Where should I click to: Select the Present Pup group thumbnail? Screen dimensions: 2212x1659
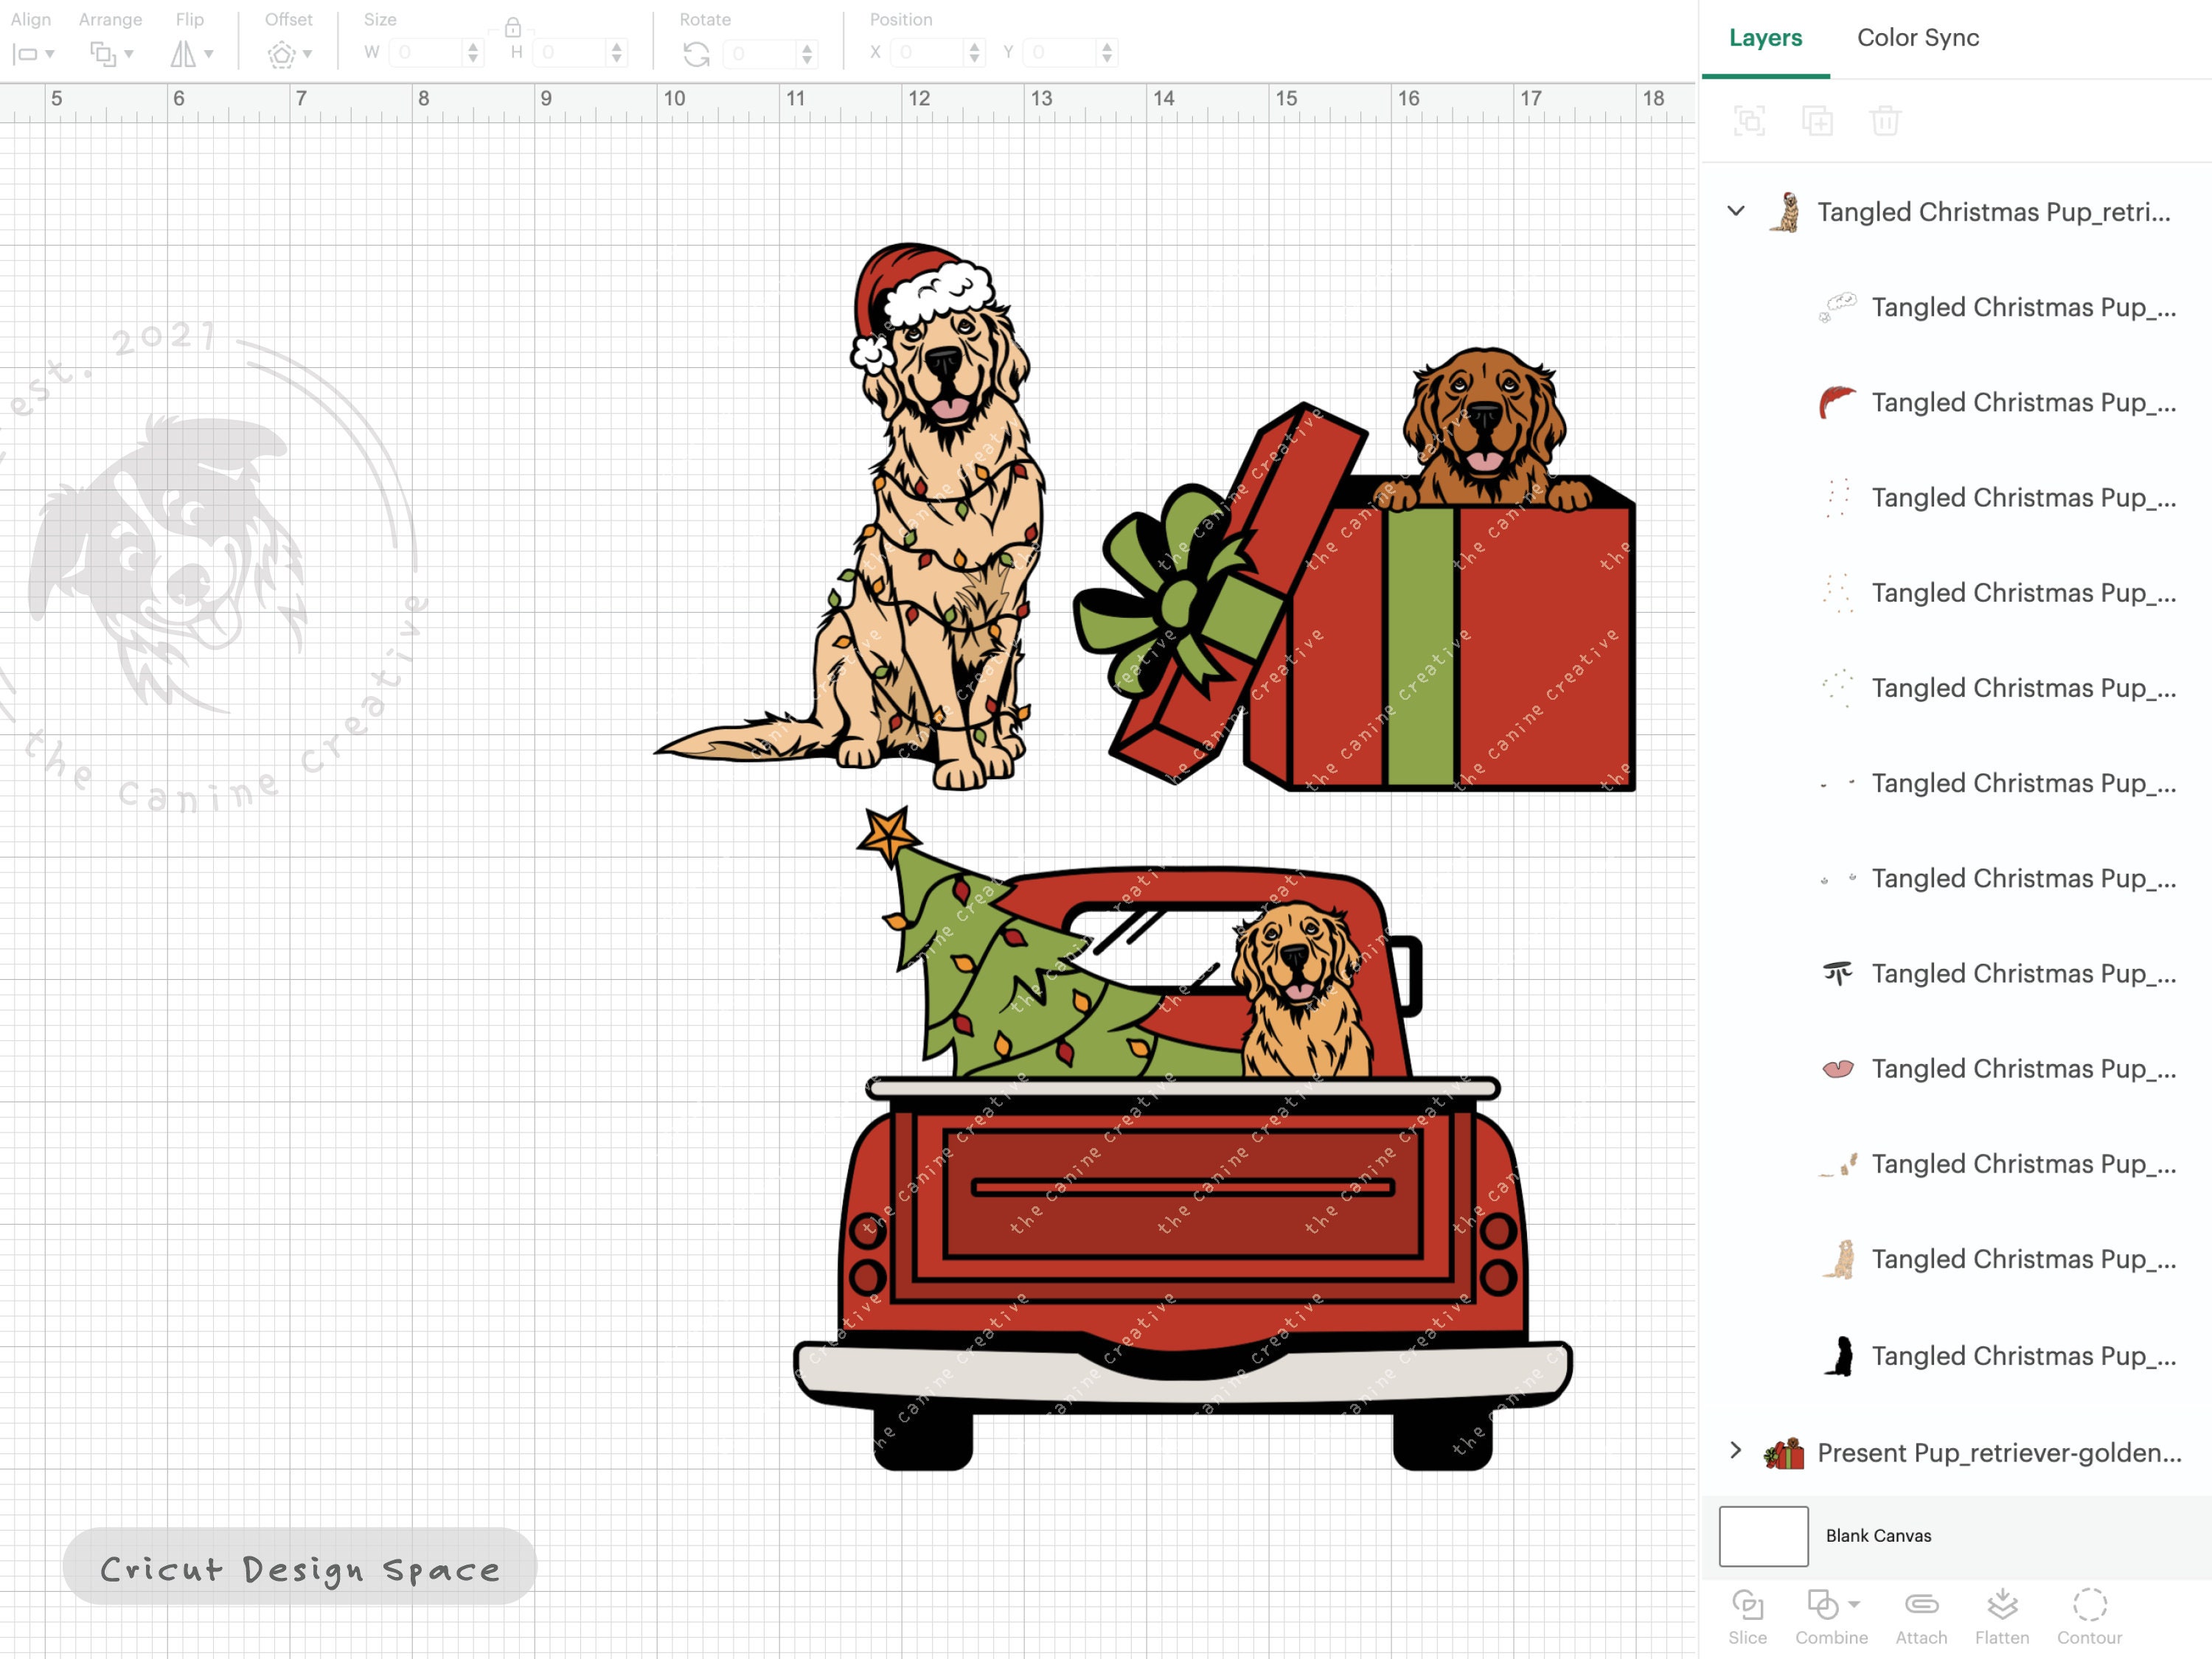point(1783,1452)
